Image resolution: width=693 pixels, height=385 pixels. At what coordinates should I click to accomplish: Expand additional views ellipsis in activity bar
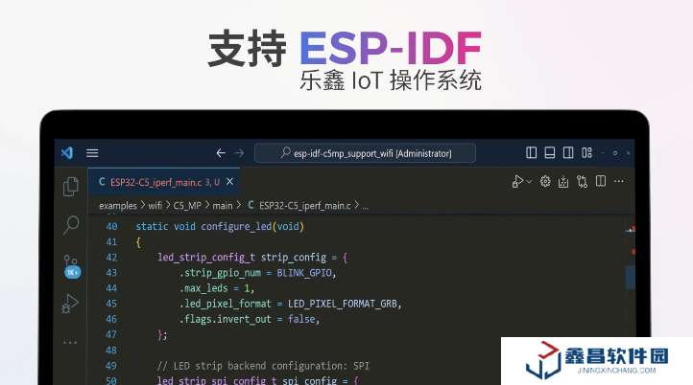[x=70, y=342]
